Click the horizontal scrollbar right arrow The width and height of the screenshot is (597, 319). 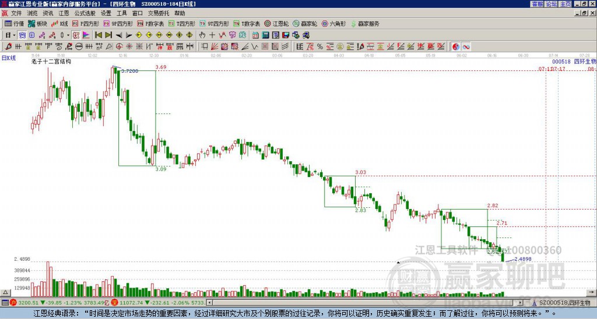521,303
